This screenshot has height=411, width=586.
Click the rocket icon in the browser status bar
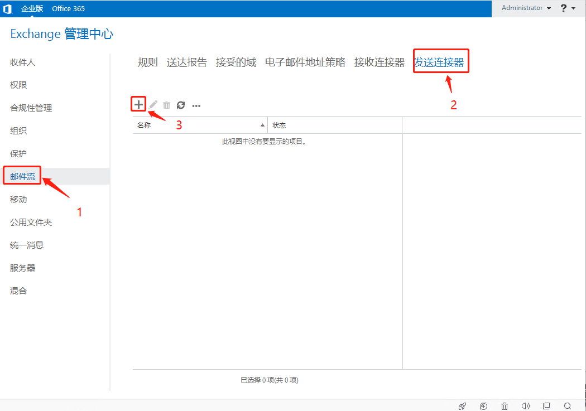(463, 406)
